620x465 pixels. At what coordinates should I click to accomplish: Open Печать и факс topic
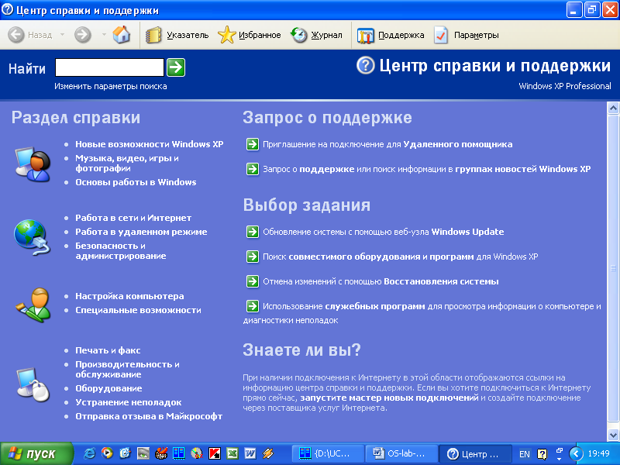tap(108, 350)
